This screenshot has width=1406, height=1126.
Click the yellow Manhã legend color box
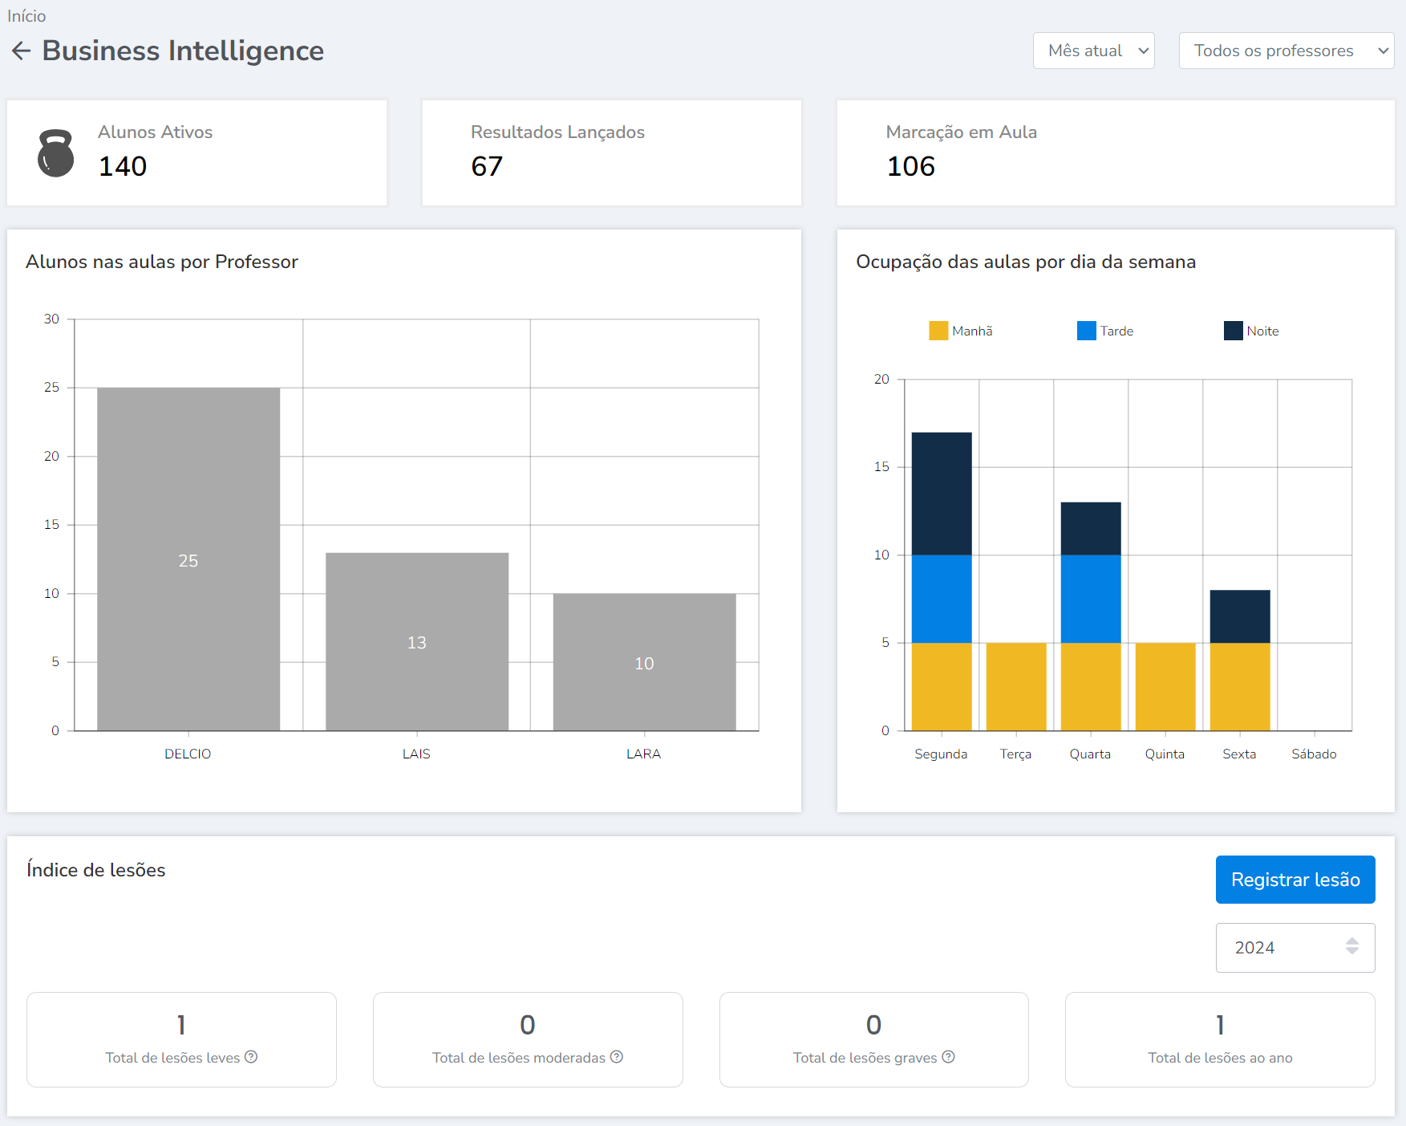click(938, 331)
